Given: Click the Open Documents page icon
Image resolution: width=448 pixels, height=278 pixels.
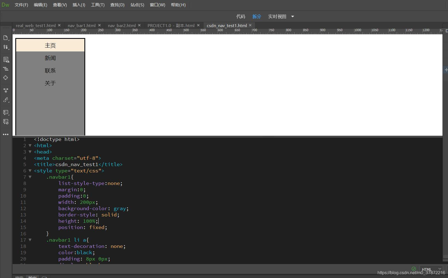Looking at the screenshot, I should (x=6, y=38).
